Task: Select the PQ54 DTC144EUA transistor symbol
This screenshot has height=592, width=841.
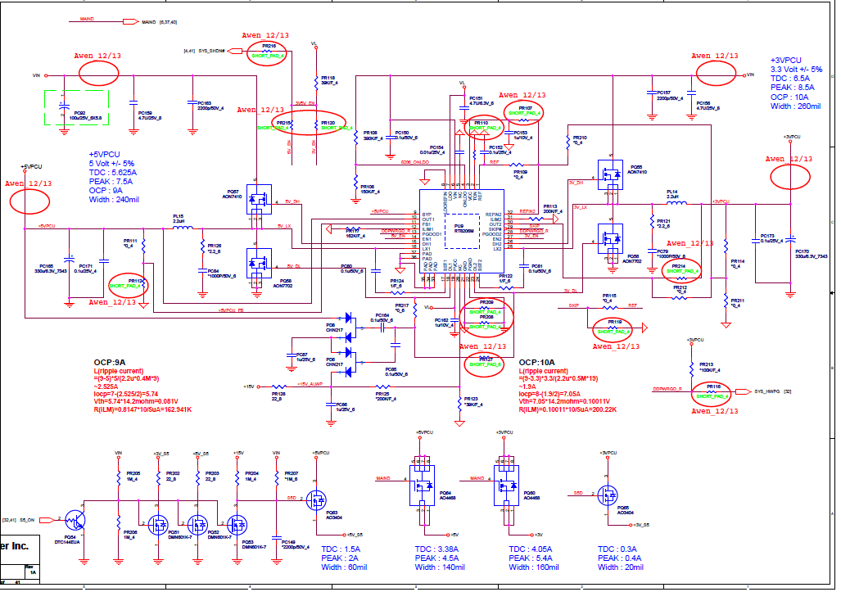Action: coord(75,519)
